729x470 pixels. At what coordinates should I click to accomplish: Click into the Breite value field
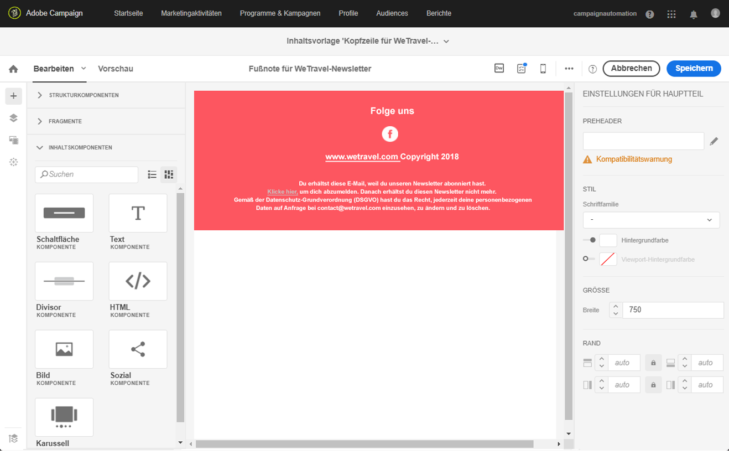673,310
